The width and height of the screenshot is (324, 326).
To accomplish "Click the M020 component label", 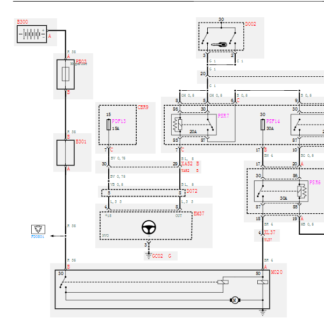I will click(277, 272).
